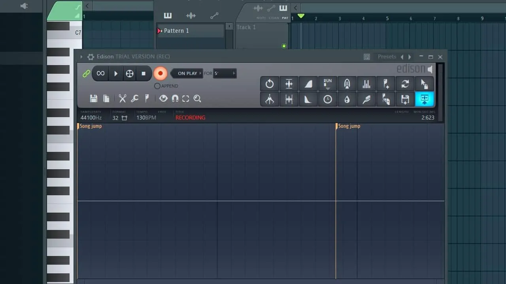
Task: Expand the Edison window menu arrow
Action: tap(81, 57)
